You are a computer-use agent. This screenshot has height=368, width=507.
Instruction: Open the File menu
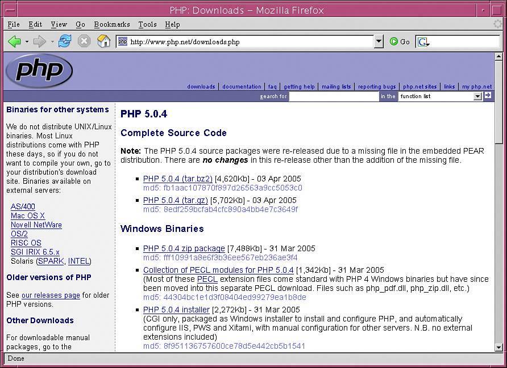click(x=14, y=24)
